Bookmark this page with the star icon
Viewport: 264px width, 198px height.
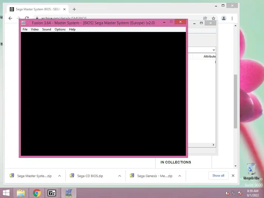click(x=213, y=18)
